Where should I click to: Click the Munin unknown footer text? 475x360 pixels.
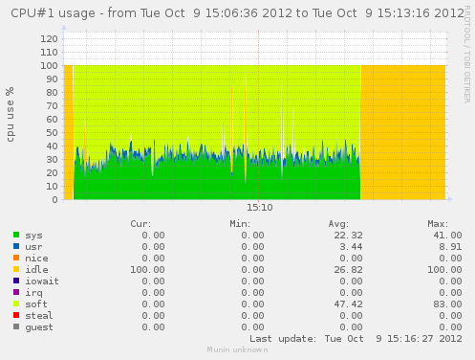pyautogui.click(x=237, y=349)
